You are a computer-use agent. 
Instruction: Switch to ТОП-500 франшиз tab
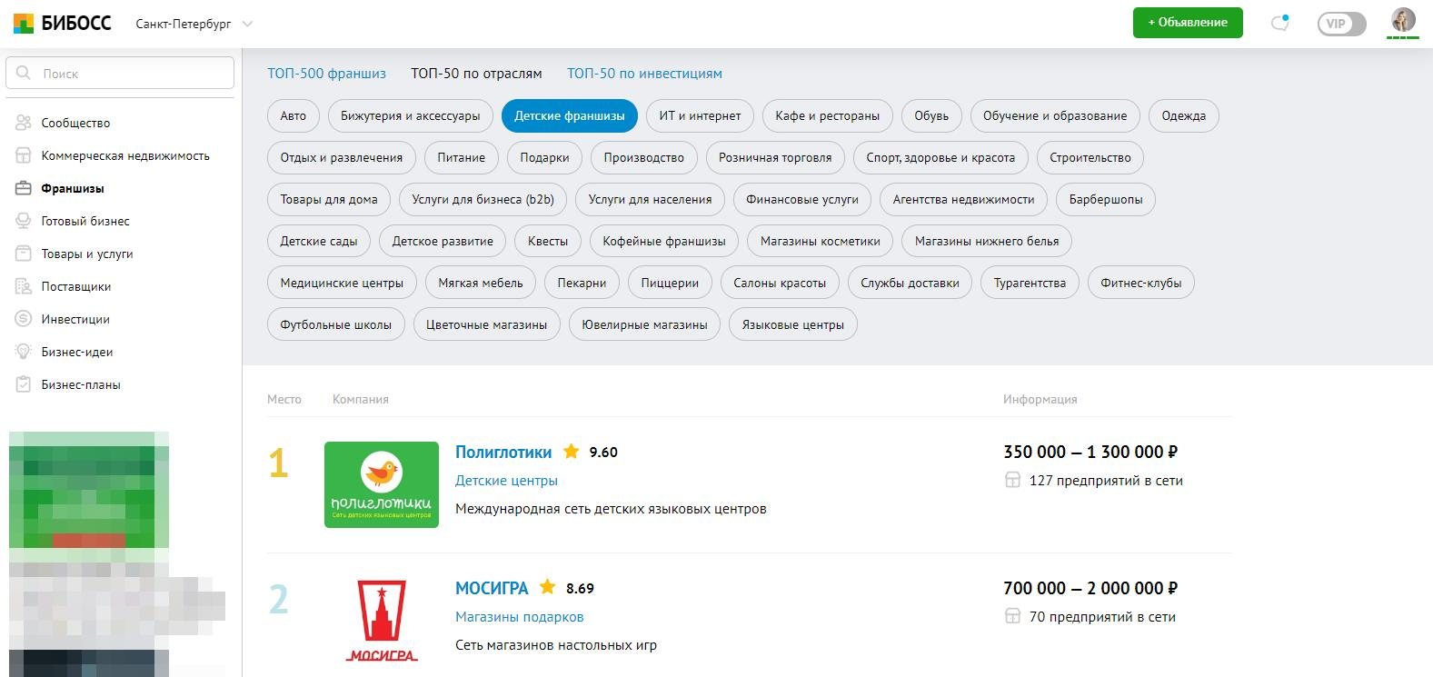(x=326, y=74)
